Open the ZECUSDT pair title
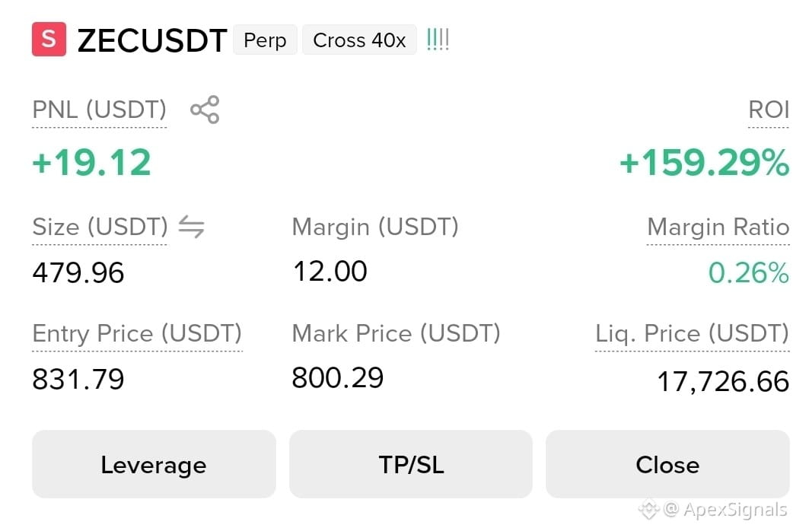This screenshot has height=528, width=793. [151, 40]
